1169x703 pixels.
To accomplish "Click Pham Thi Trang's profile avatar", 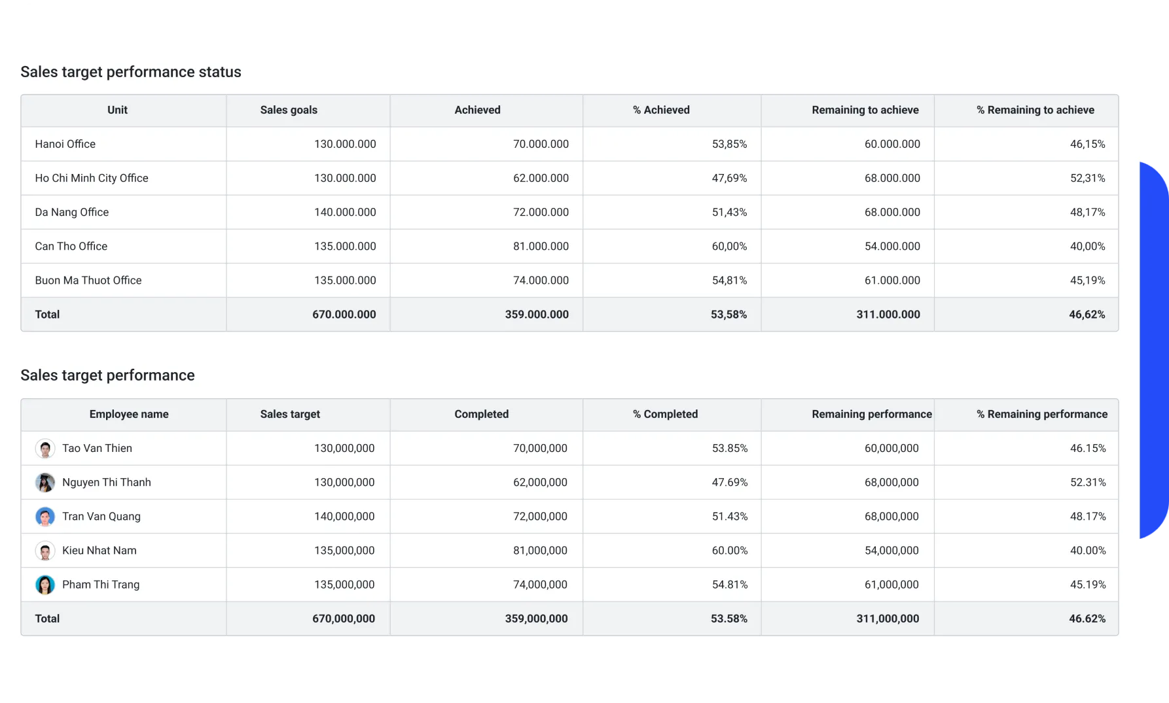I will 45,584.
